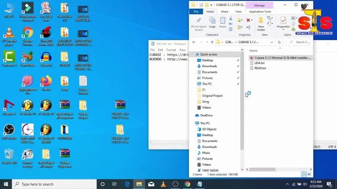337x189 pixels.
Task: Open Nuendo 4 desktop shortcut
Action: (9, 108)
